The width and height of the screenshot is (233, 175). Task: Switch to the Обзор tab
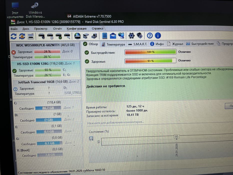point(91,44)
